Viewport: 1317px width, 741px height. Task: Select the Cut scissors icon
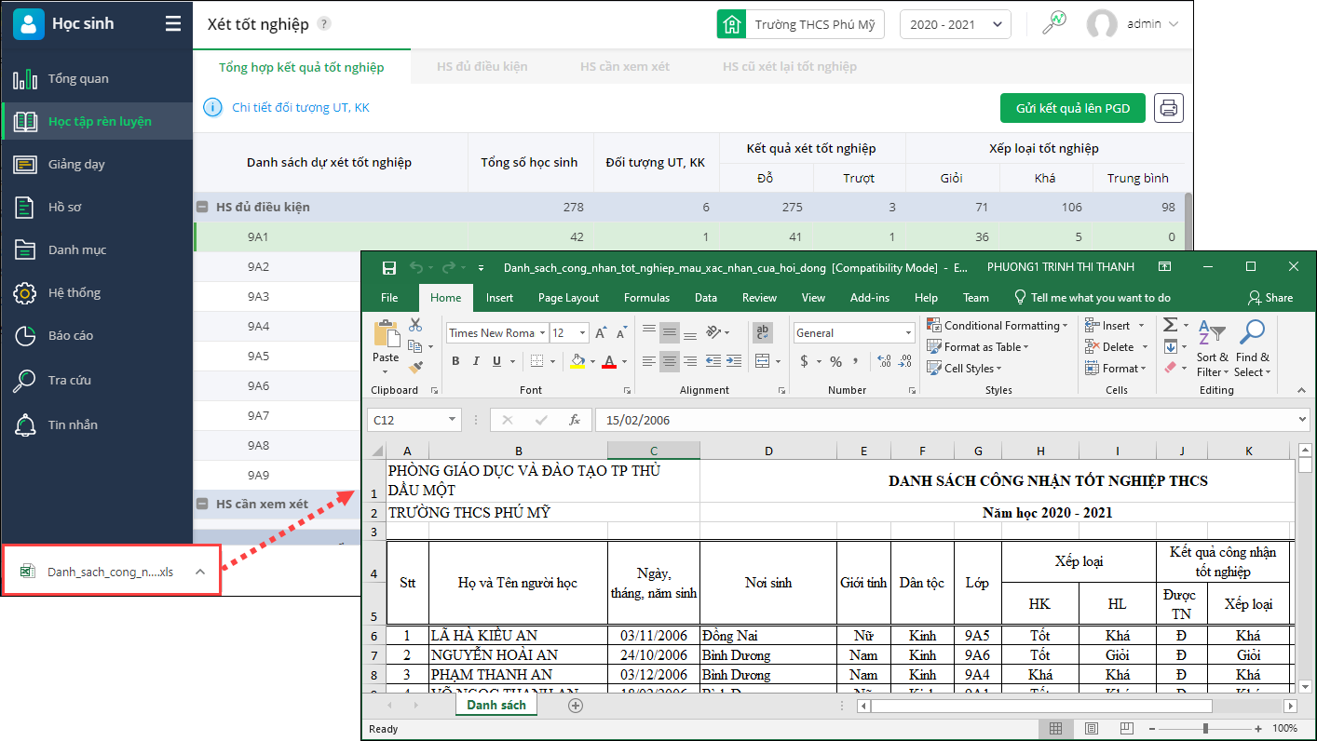(415, 325)
